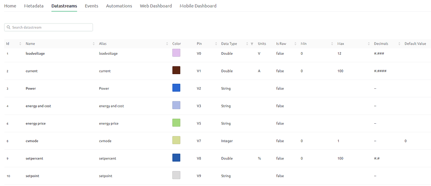Click the green swatch for energy price

click(176, 123)
